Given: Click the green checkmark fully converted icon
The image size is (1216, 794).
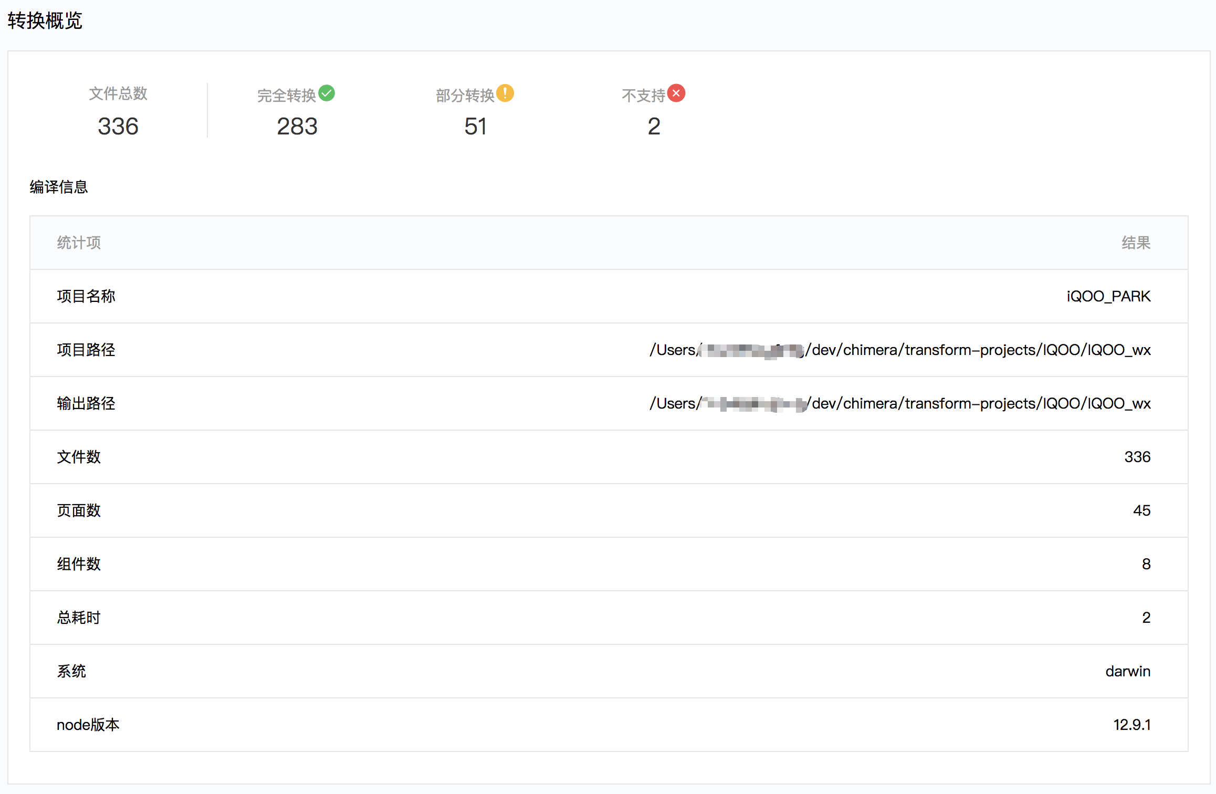Looking at the screenshot, I should pos(327,93).
